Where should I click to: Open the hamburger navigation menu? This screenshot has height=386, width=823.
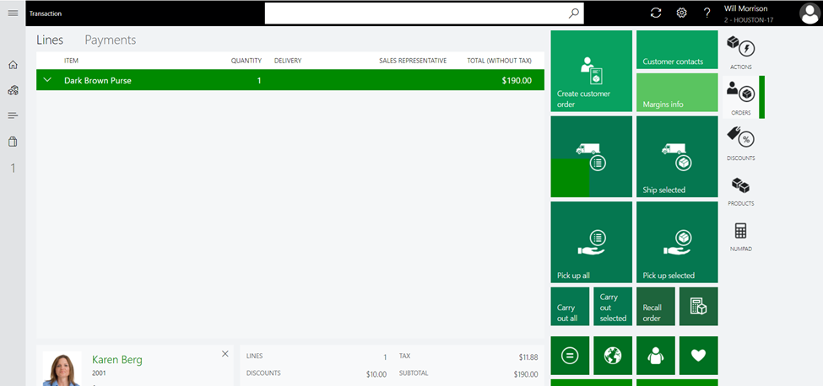(13, 13)
